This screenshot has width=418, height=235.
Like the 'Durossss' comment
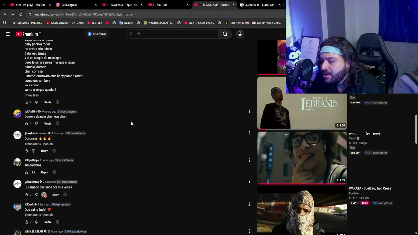pyautogui.click(x=26, y=151)
